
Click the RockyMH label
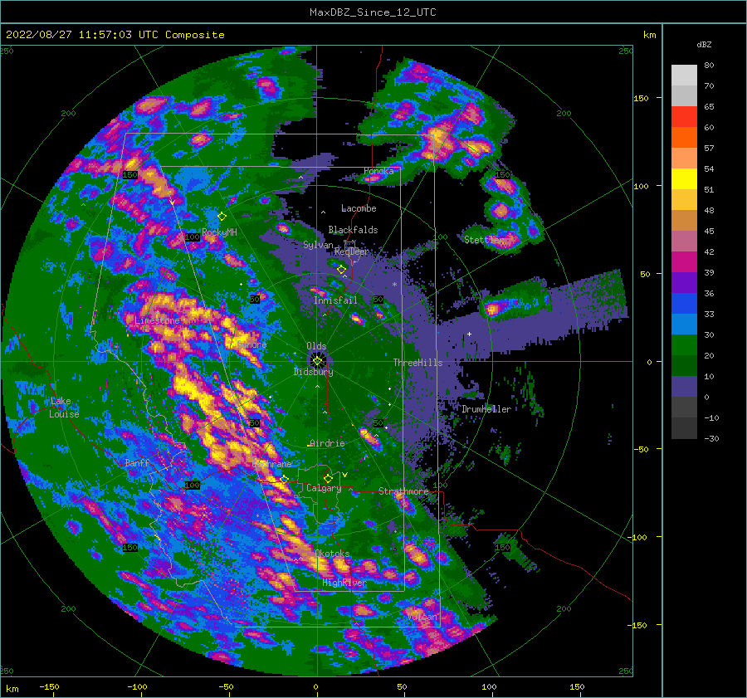(x=220, y=232)
